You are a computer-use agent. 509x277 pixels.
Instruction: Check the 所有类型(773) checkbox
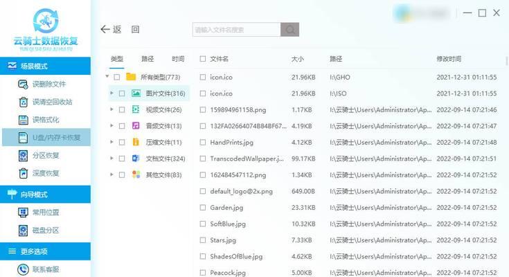click(x=117, y=78)
